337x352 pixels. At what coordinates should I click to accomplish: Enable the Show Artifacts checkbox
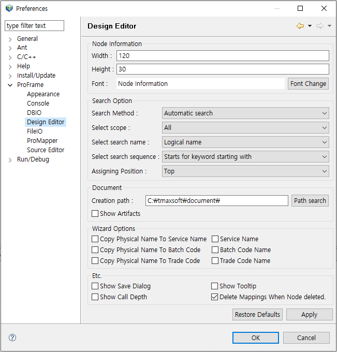(95, 213)
